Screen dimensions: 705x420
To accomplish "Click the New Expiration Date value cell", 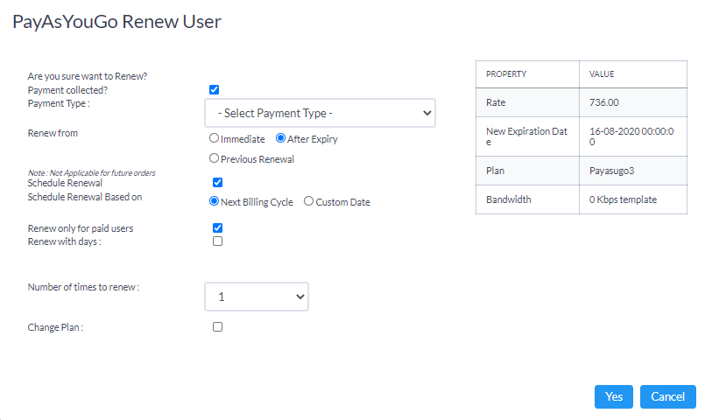I will tap(633, 136).
